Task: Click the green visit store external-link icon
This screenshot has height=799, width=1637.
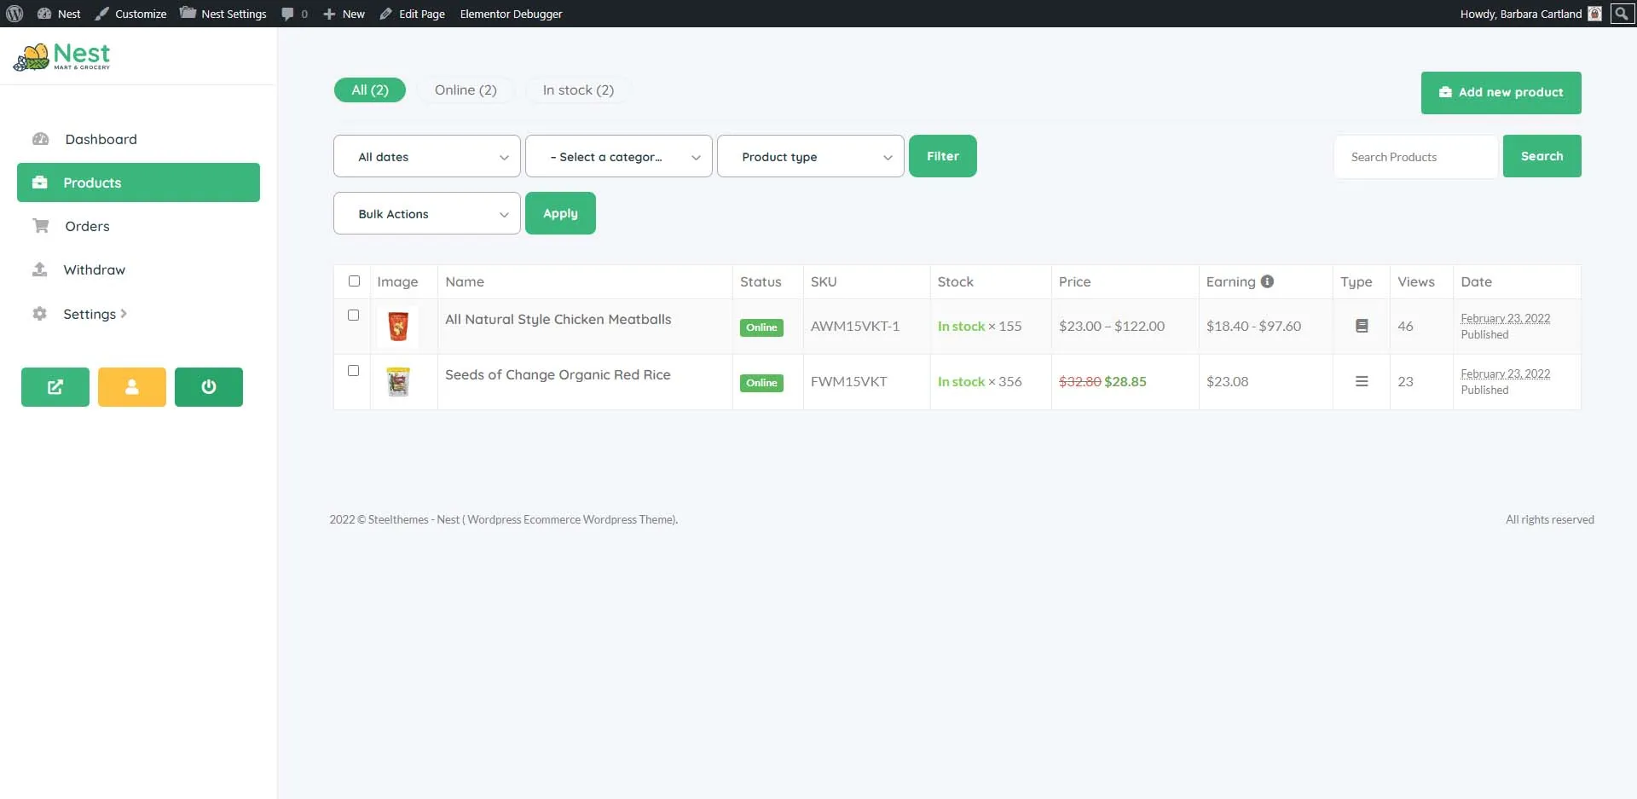Action: pos(55,387)
